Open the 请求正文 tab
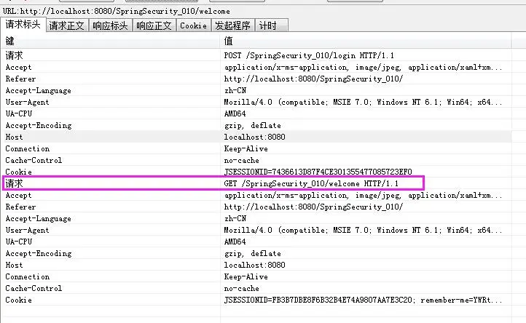The width and height of the screenshot is (526, 323). 67,25
